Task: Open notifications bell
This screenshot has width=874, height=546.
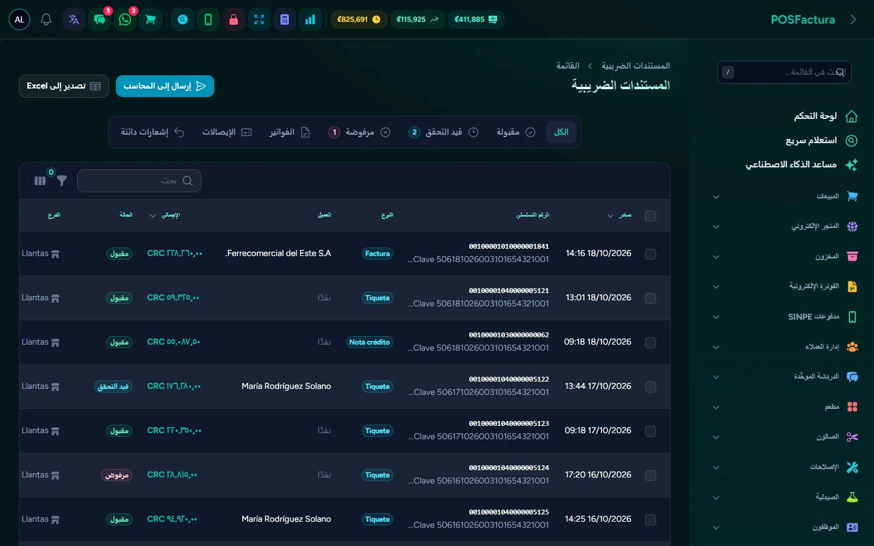Action: point(46,19)
